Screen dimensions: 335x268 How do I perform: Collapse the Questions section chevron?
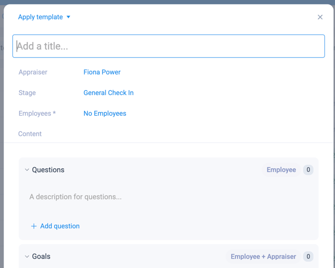click(27, 170)
